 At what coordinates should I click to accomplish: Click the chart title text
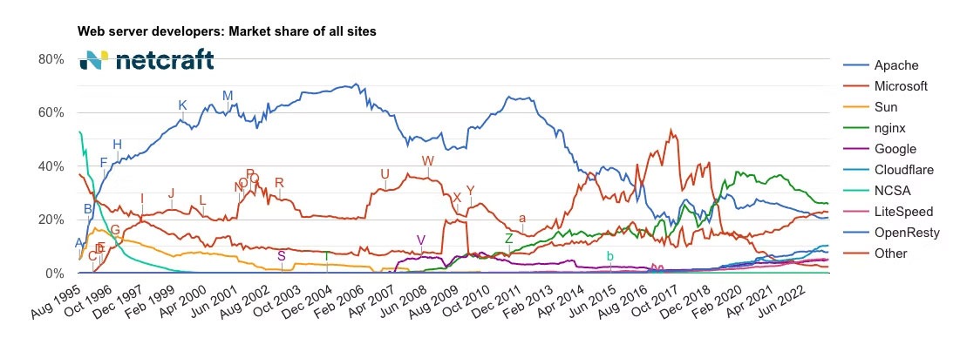click(x=227, y=31)
